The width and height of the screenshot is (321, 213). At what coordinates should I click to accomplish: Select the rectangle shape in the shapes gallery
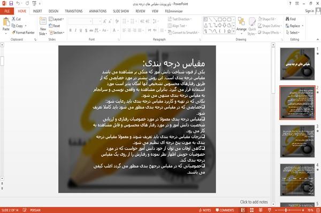click(220, 19)
